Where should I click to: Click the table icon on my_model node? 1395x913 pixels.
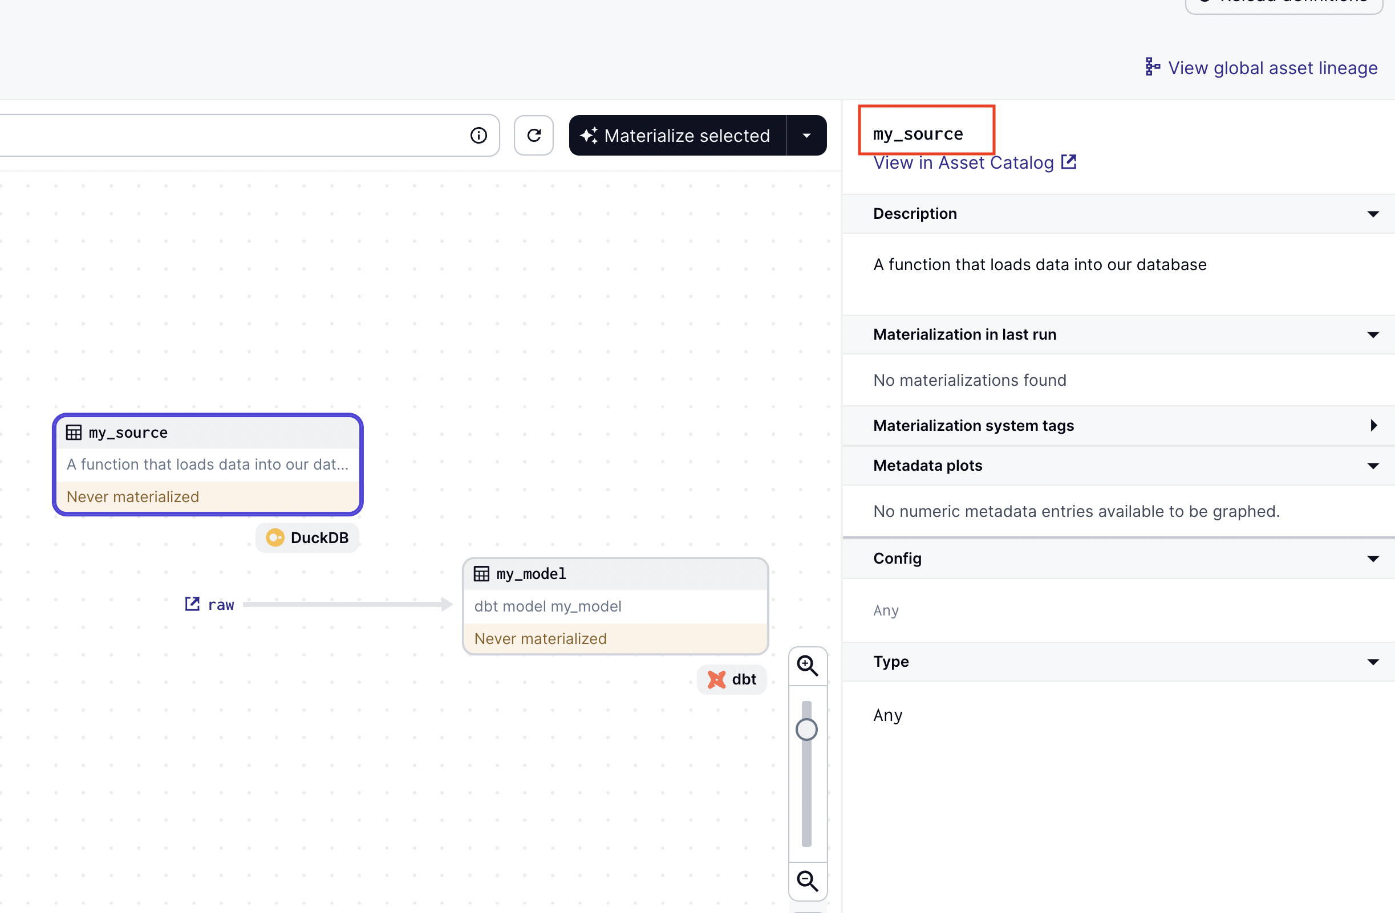pyautogui.click(x=481, y=573)
